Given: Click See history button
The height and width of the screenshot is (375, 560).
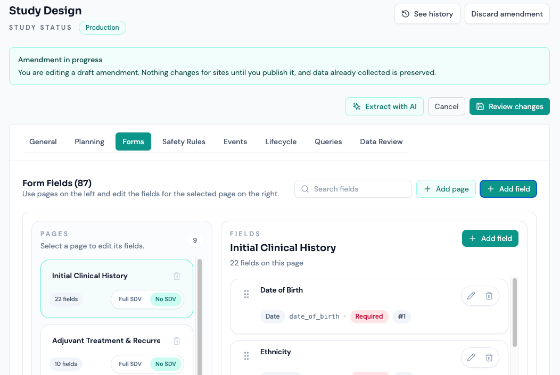Looking at the screenshot, I should [x=427, y=14].
